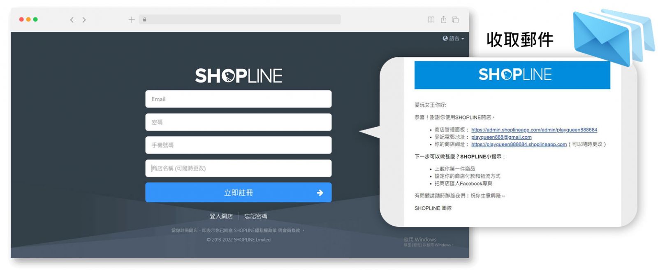Click the browser address bar
Viewport: 658px width, 273px height.
pyautogui.click(x=240, y=19)
